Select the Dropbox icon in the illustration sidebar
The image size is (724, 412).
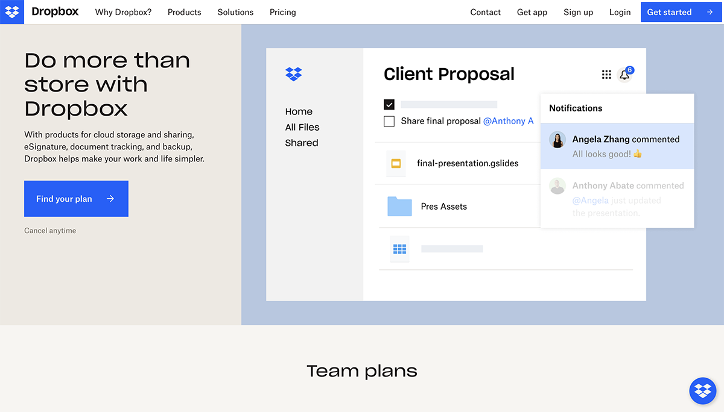293,73
